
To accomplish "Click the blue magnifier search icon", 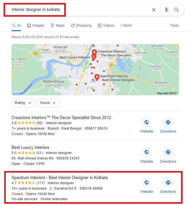I will tap(176, 10).
